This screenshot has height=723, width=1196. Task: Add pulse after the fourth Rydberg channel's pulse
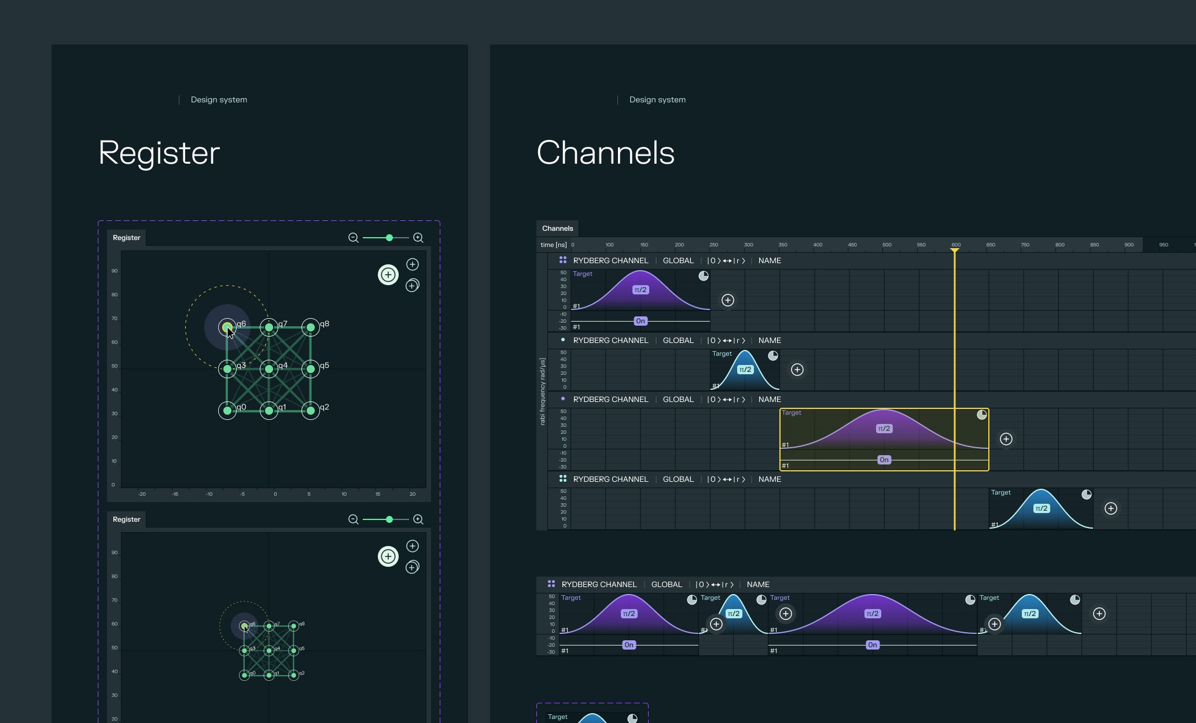1111,508
